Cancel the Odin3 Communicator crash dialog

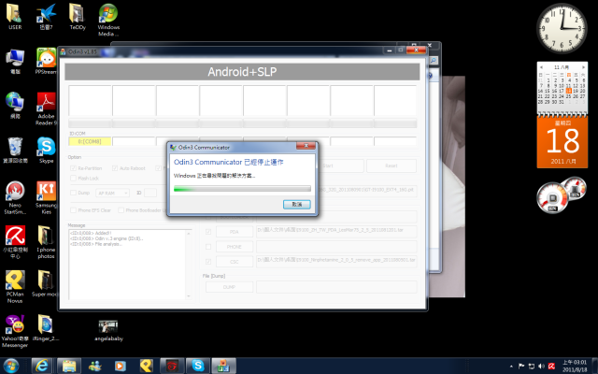pos(297,204)
